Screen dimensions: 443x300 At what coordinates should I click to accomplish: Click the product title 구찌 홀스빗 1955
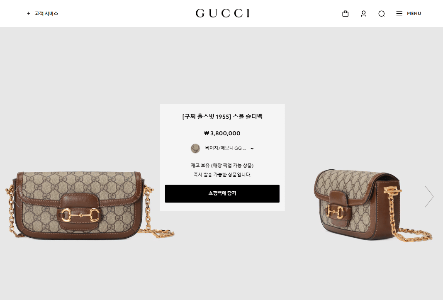click(x=222, y=117)
